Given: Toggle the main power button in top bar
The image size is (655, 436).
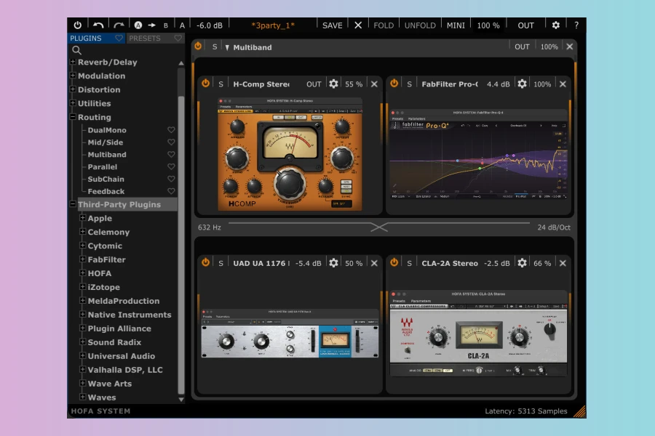Looking at the screenshot, I should pos(78,25).
